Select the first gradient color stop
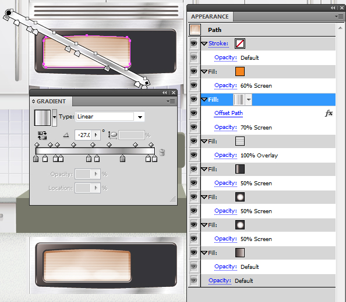346x302 pixels. [x=36, y=159]
